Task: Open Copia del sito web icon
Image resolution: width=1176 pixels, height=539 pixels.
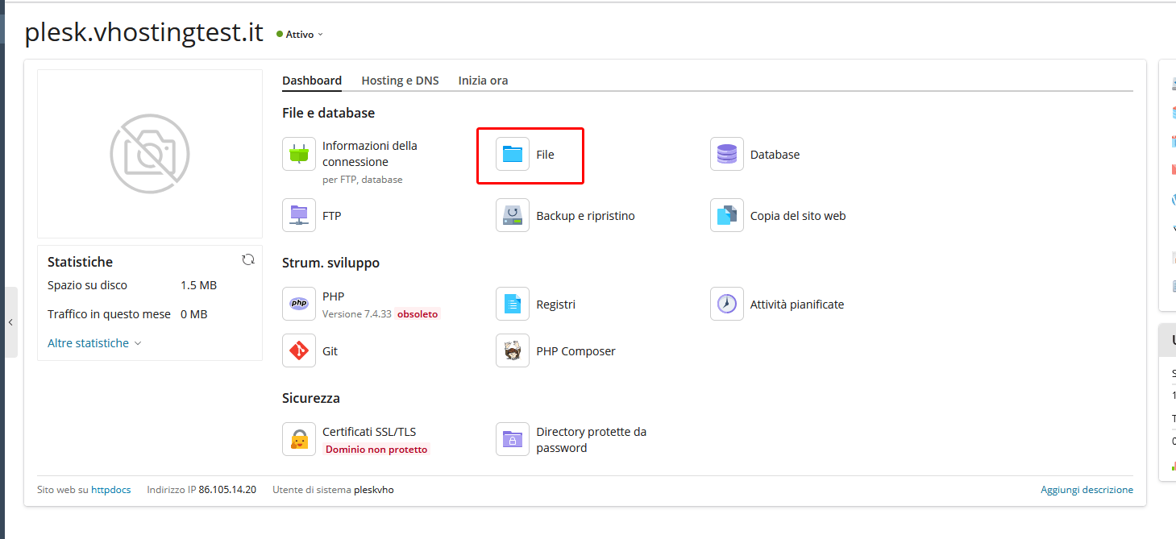Action: (x=727, y=215)
